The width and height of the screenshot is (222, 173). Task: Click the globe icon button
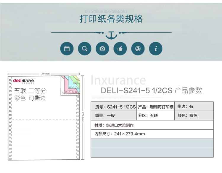(x=138, y=48)
